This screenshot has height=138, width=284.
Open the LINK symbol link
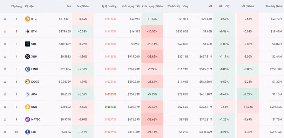pos(35,69)
